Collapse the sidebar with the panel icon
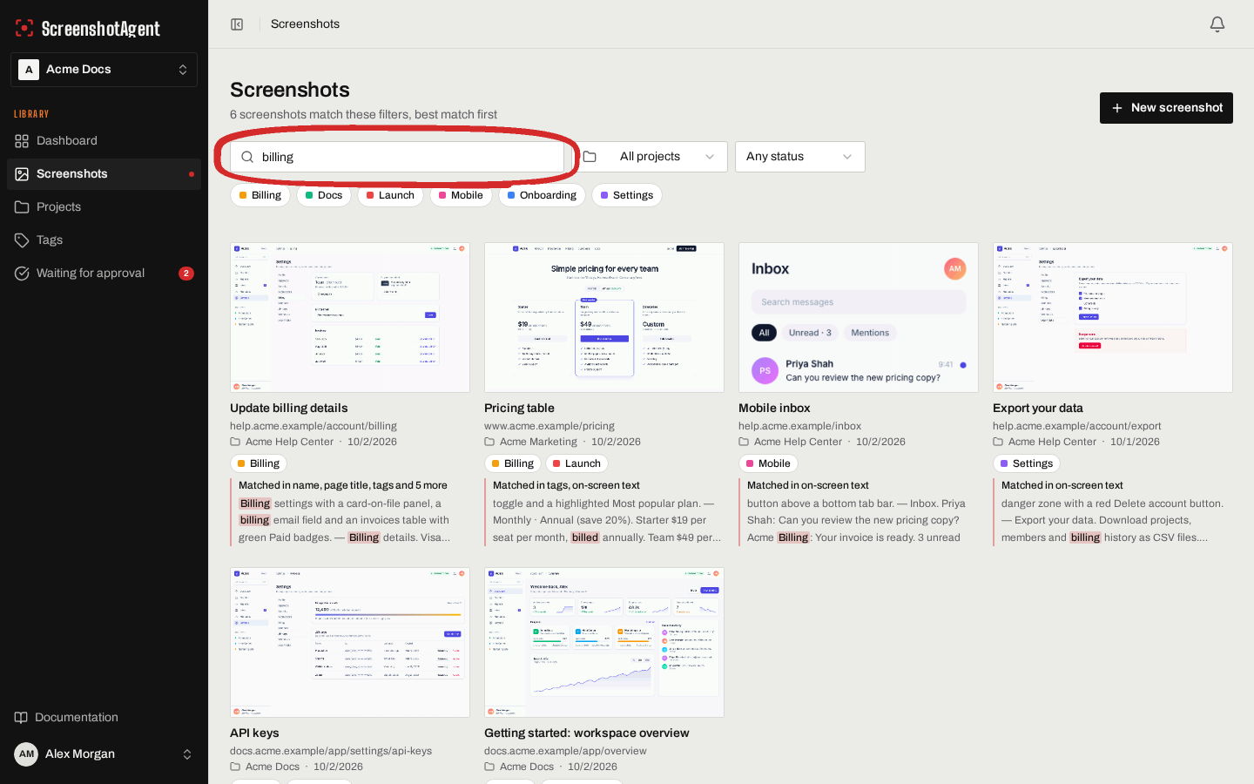The width and height of the screenshot is (1254, 784). pyautogui.click(x=237, y=24)
